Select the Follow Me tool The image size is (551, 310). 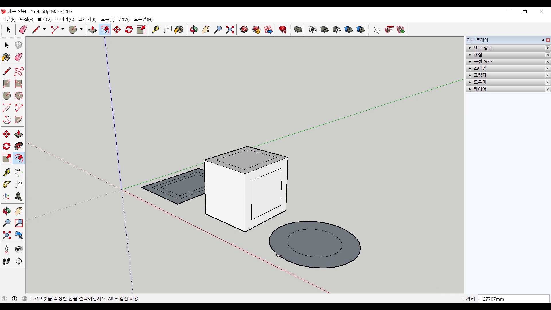[19, 146]
